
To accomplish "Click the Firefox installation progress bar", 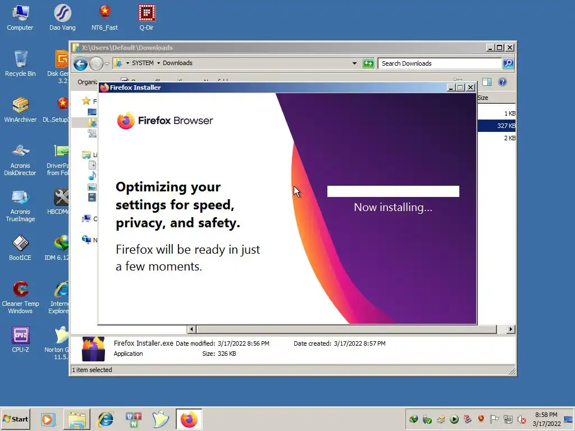I will [x=393, y=191].
